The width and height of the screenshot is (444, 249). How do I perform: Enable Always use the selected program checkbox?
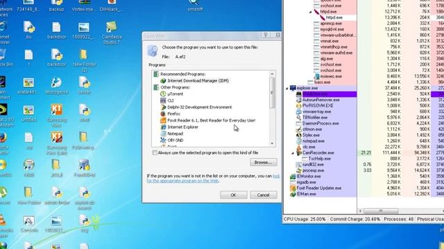pos(155,153)
